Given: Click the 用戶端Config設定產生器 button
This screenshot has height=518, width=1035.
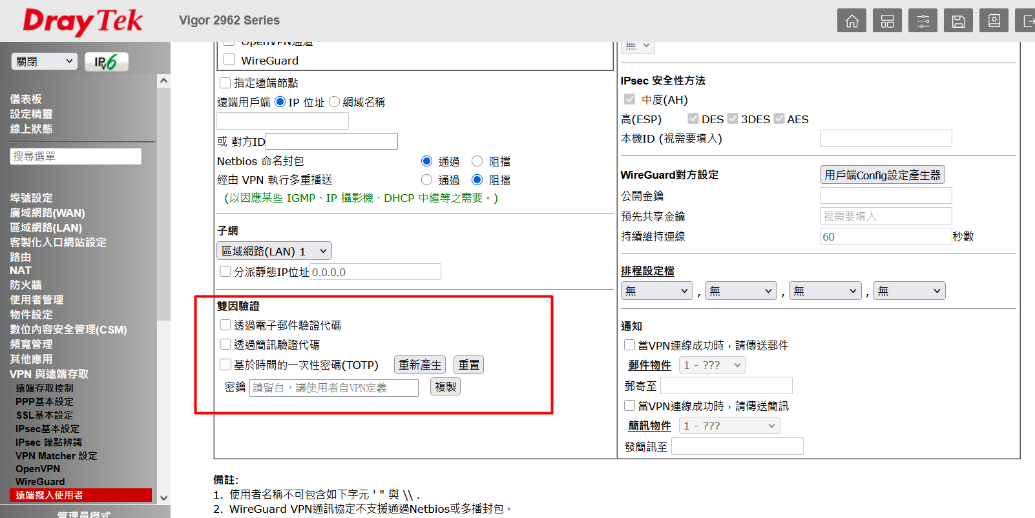Looking at the screenshot, I should [883, 175].
